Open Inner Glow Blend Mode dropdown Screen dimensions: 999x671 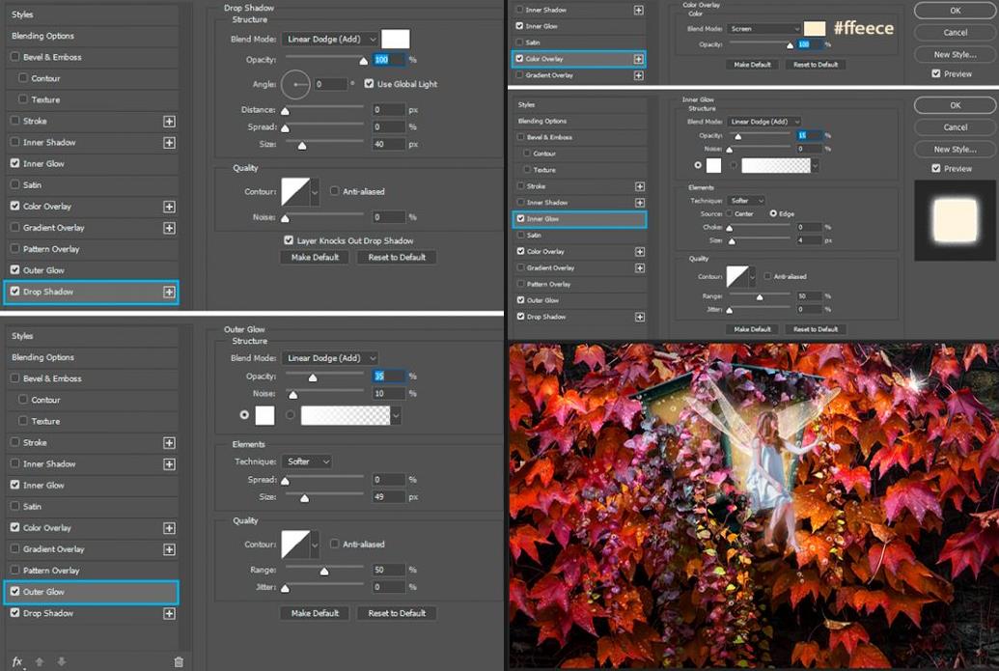pos(763,121)
